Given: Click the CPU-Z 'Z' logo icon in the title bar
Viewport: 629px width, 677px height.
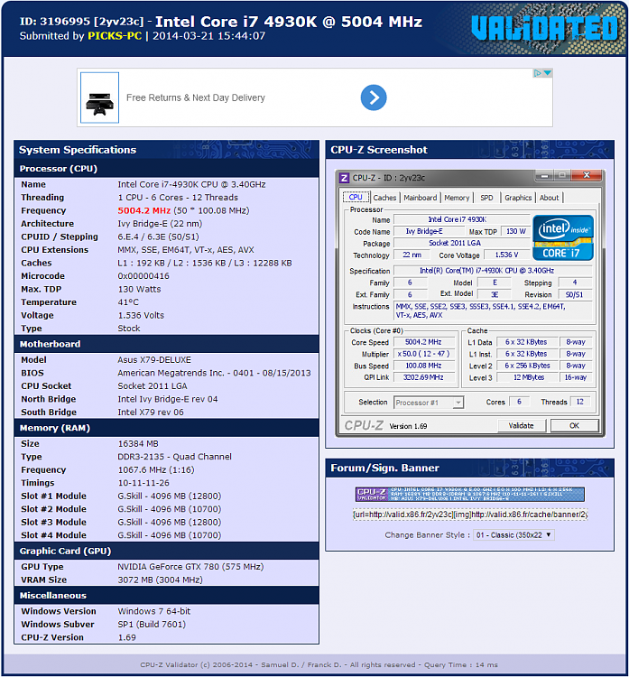Looking at the screenshot, I should pos(344,178).
